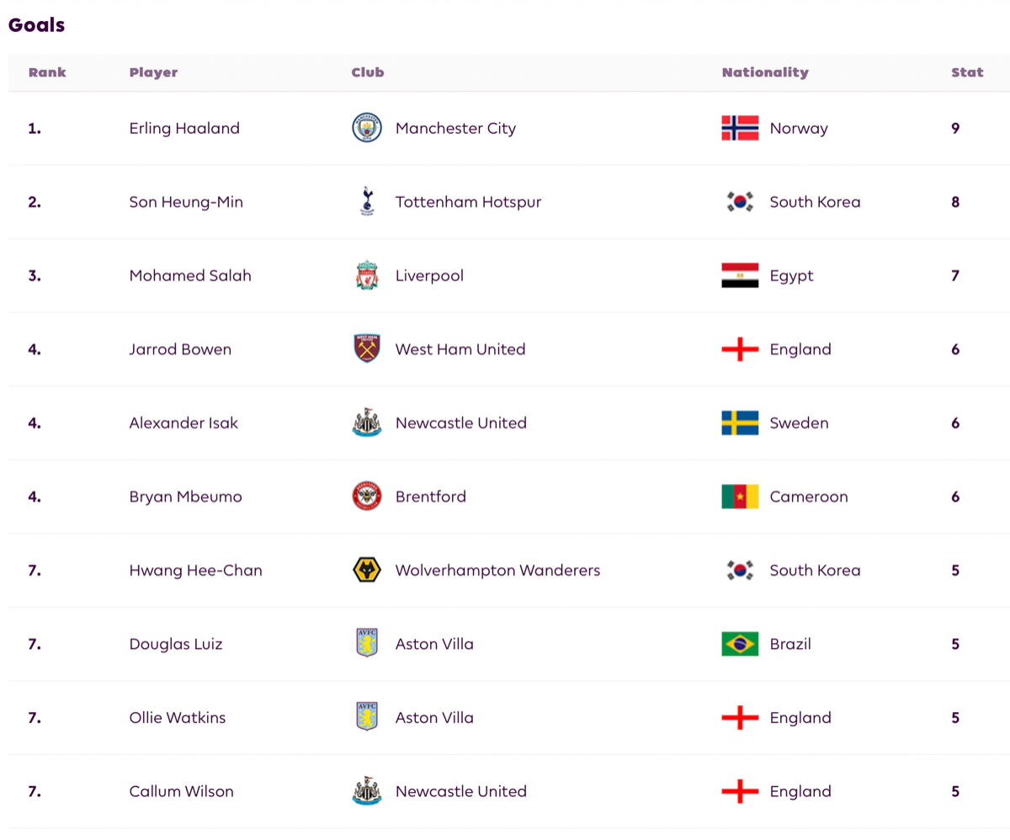Viewport: 1010px width, 840px height.
Task: Click the Wolverhampton Wanderers wolf logo
Action: (x=366, y=571)
